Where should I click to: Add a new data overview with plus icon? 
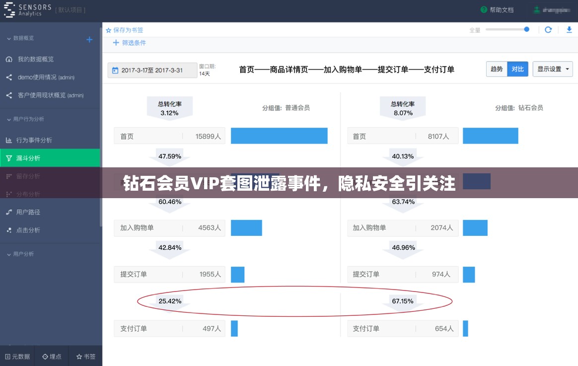click(x=89, y=39)
